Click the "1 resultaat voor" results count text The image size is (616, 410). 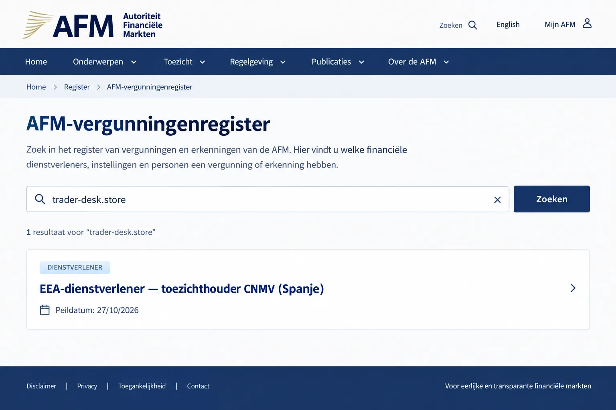[x=91, y=232]
